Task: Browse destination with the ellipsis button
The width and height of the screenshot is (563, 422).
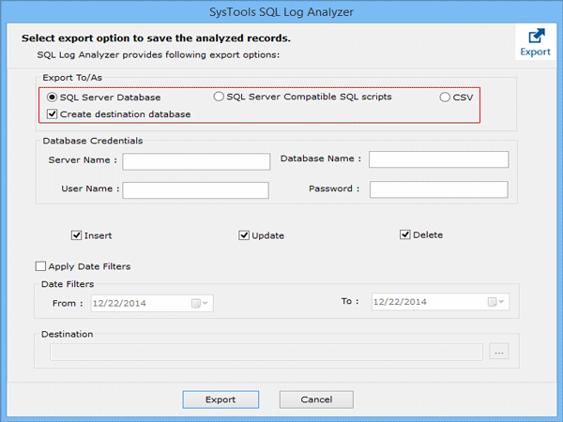Action: [499, 352]
